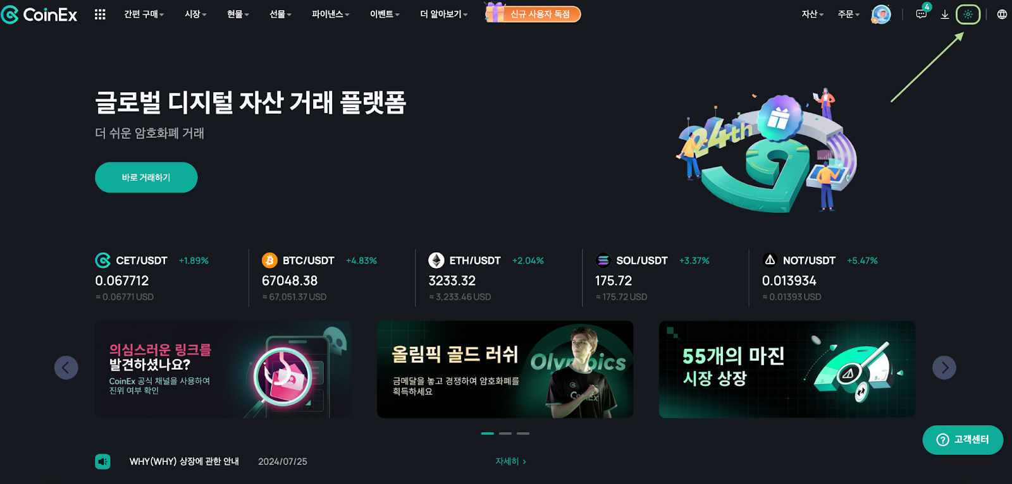Click the download arrow icon
Image resolution: width=1012 pixels, height=484 pixels.
point(944,15)
